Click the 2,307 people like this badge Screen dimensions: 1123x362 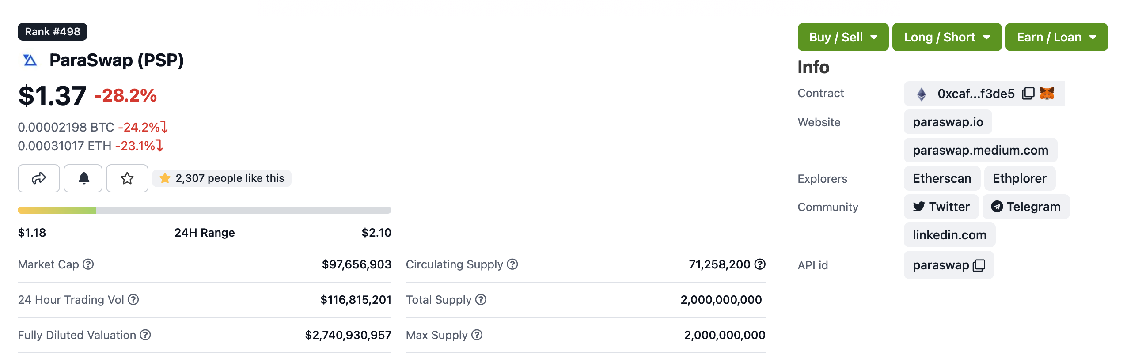(222, 178)
